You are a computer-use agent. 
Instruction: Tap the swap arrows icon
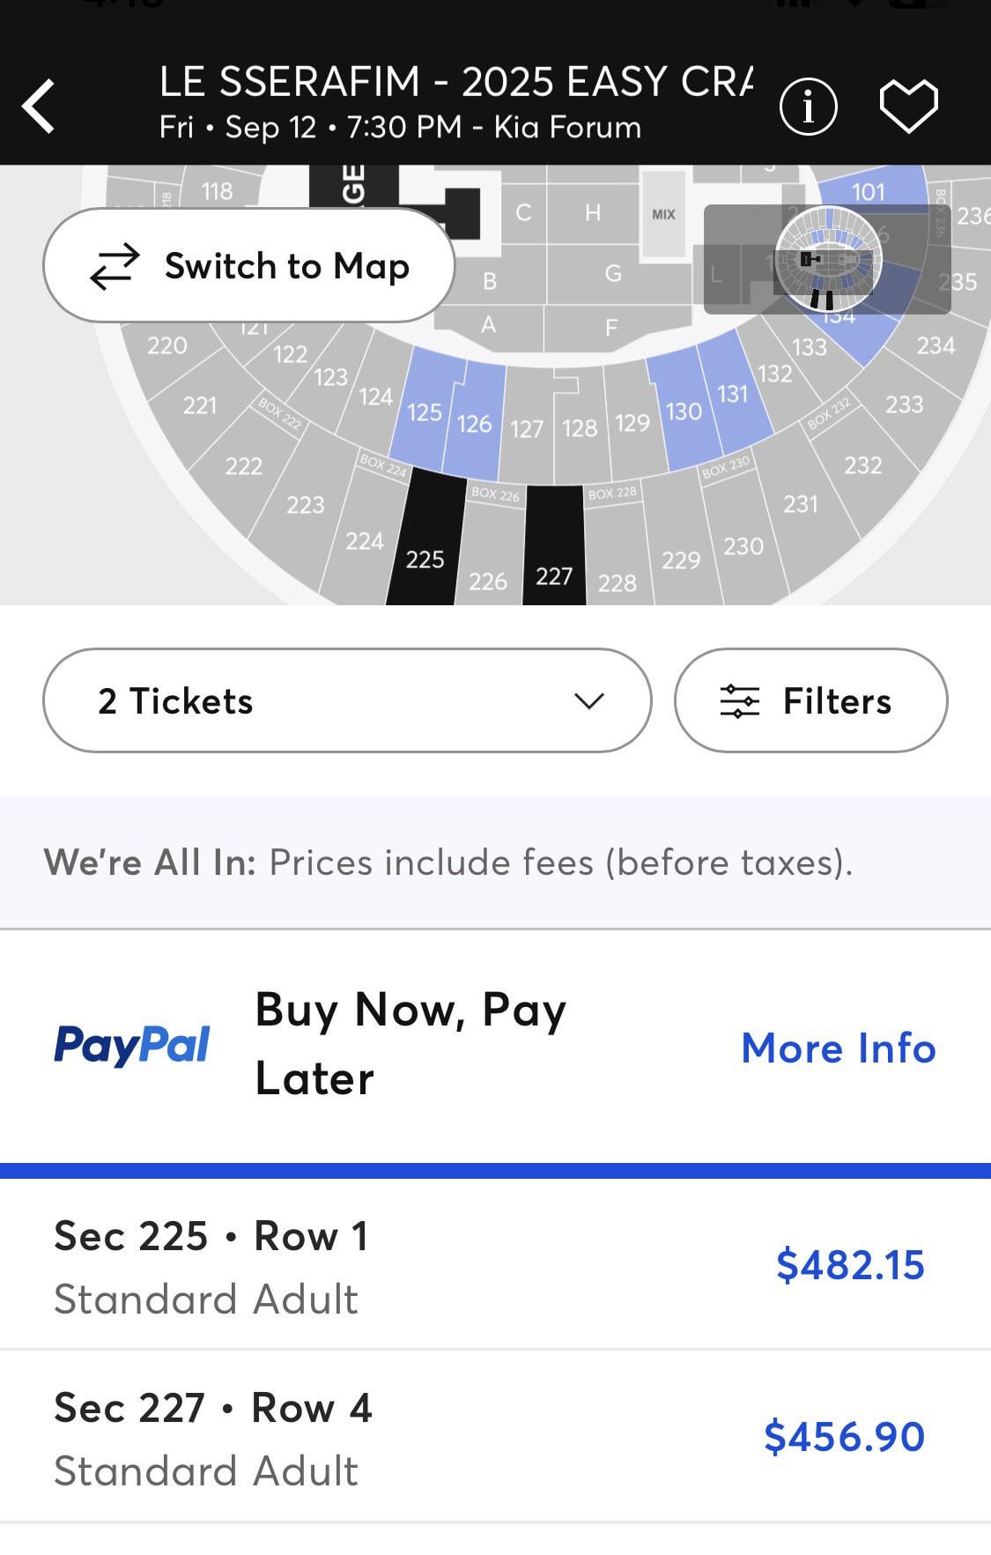pos(115,266)
